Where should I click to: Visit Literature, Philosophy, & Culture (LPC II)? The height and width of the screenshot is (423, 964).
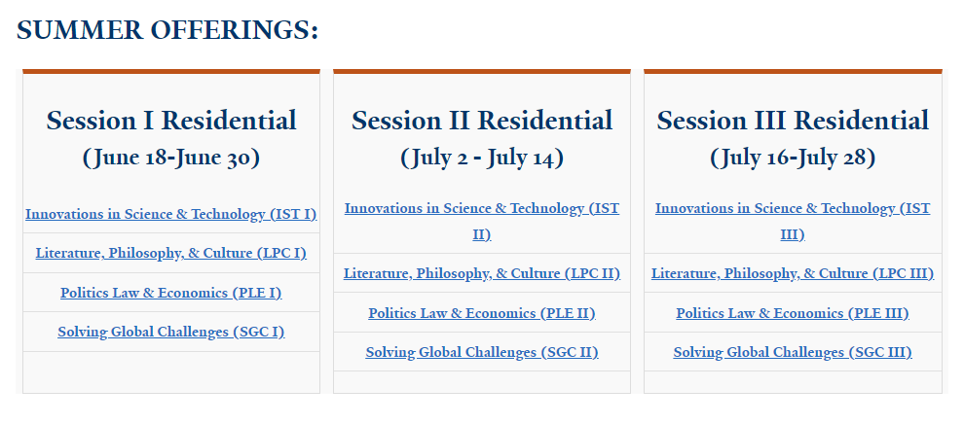coord(481,273)
